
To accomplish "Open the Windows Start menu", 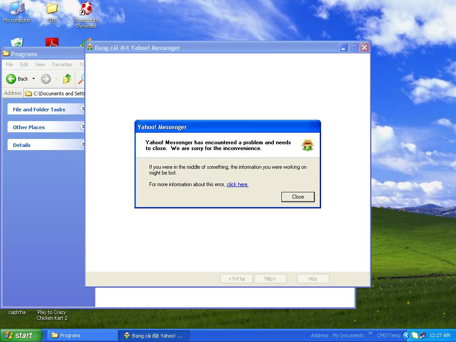I will [x=21, y=335].
